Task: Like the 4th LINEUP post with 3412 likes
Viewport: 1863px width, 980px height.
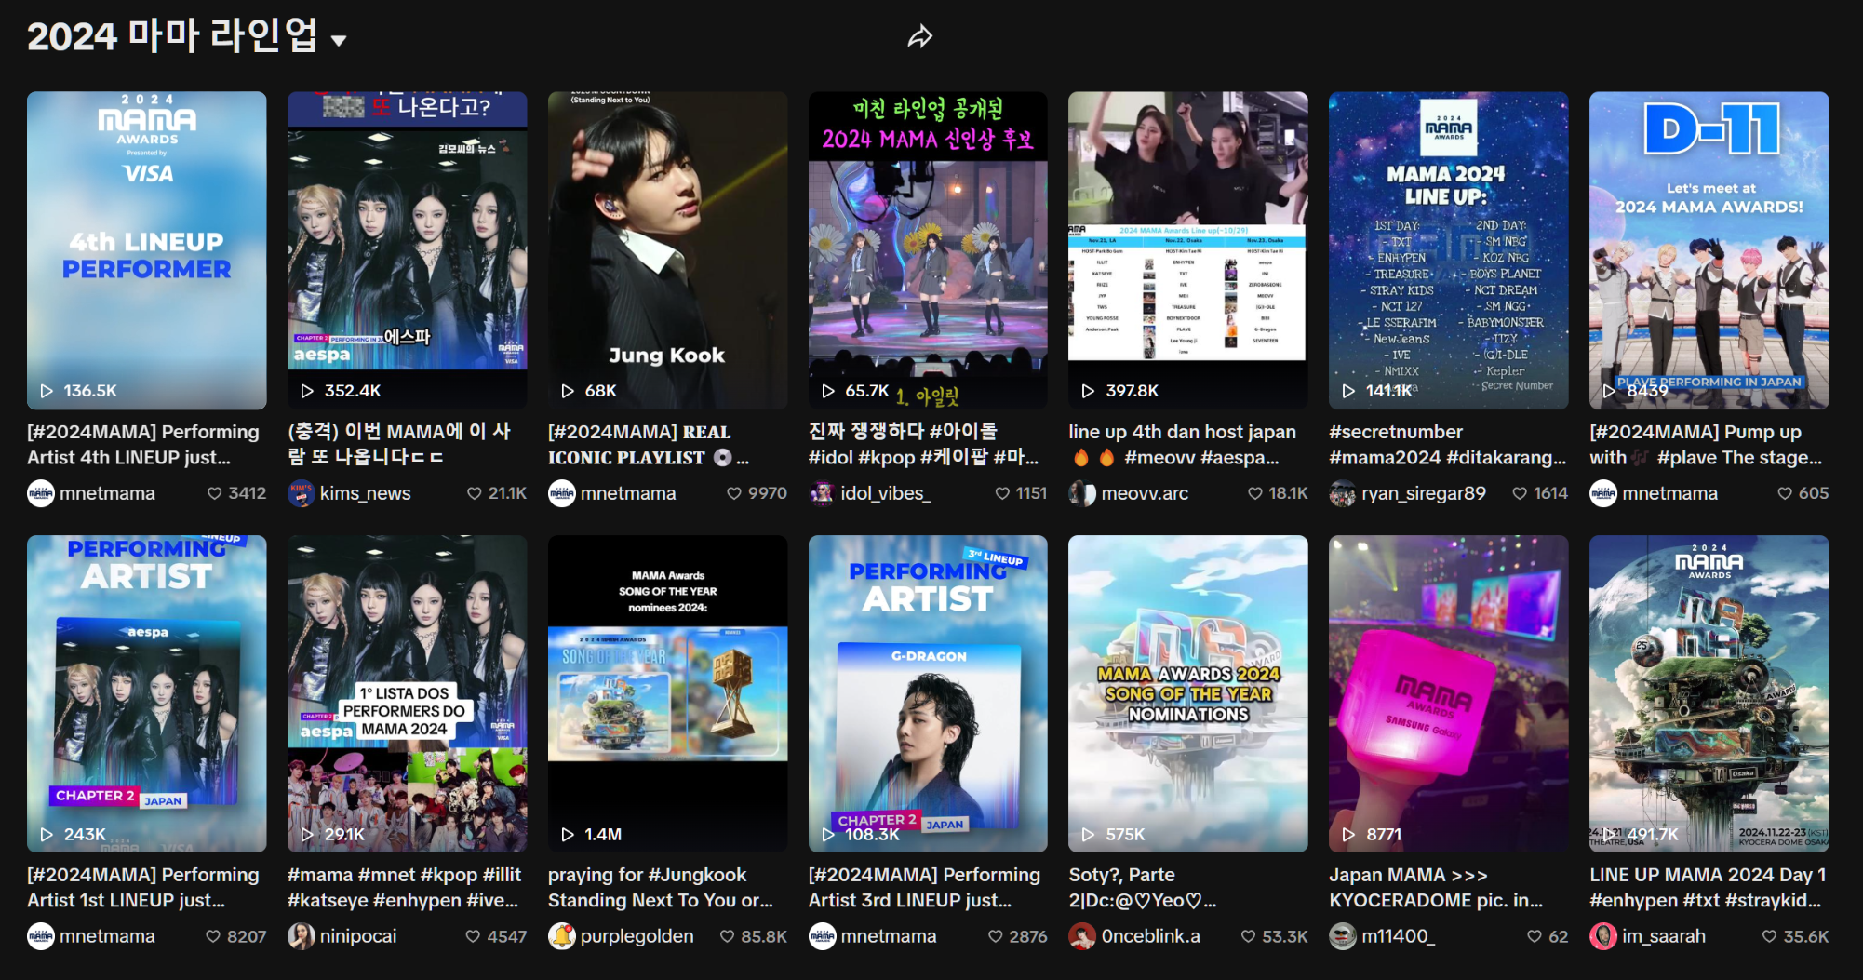Action: pyautogui.click(x=214, y=493)
